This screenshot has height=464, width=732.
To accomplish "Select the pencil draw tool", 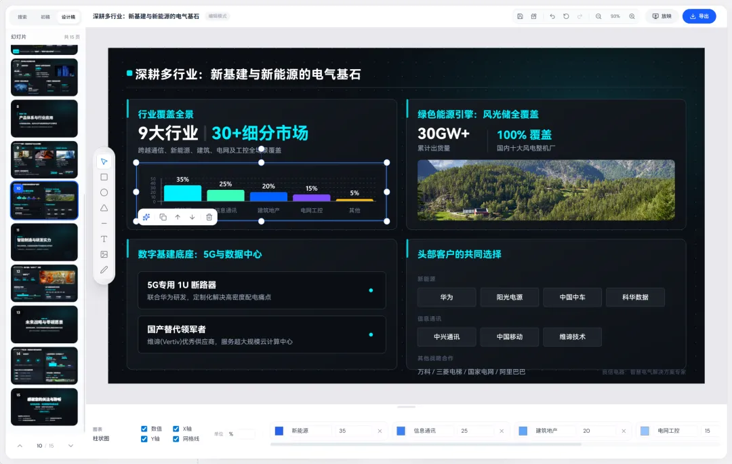I will tap(104, 269).
